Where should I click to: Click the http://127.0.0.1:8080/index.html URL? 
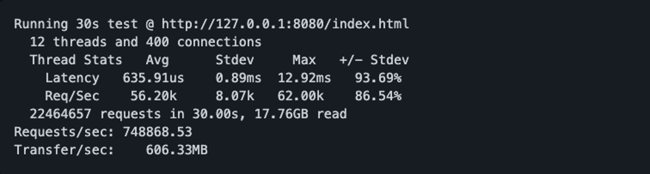(x=285, y=24)
